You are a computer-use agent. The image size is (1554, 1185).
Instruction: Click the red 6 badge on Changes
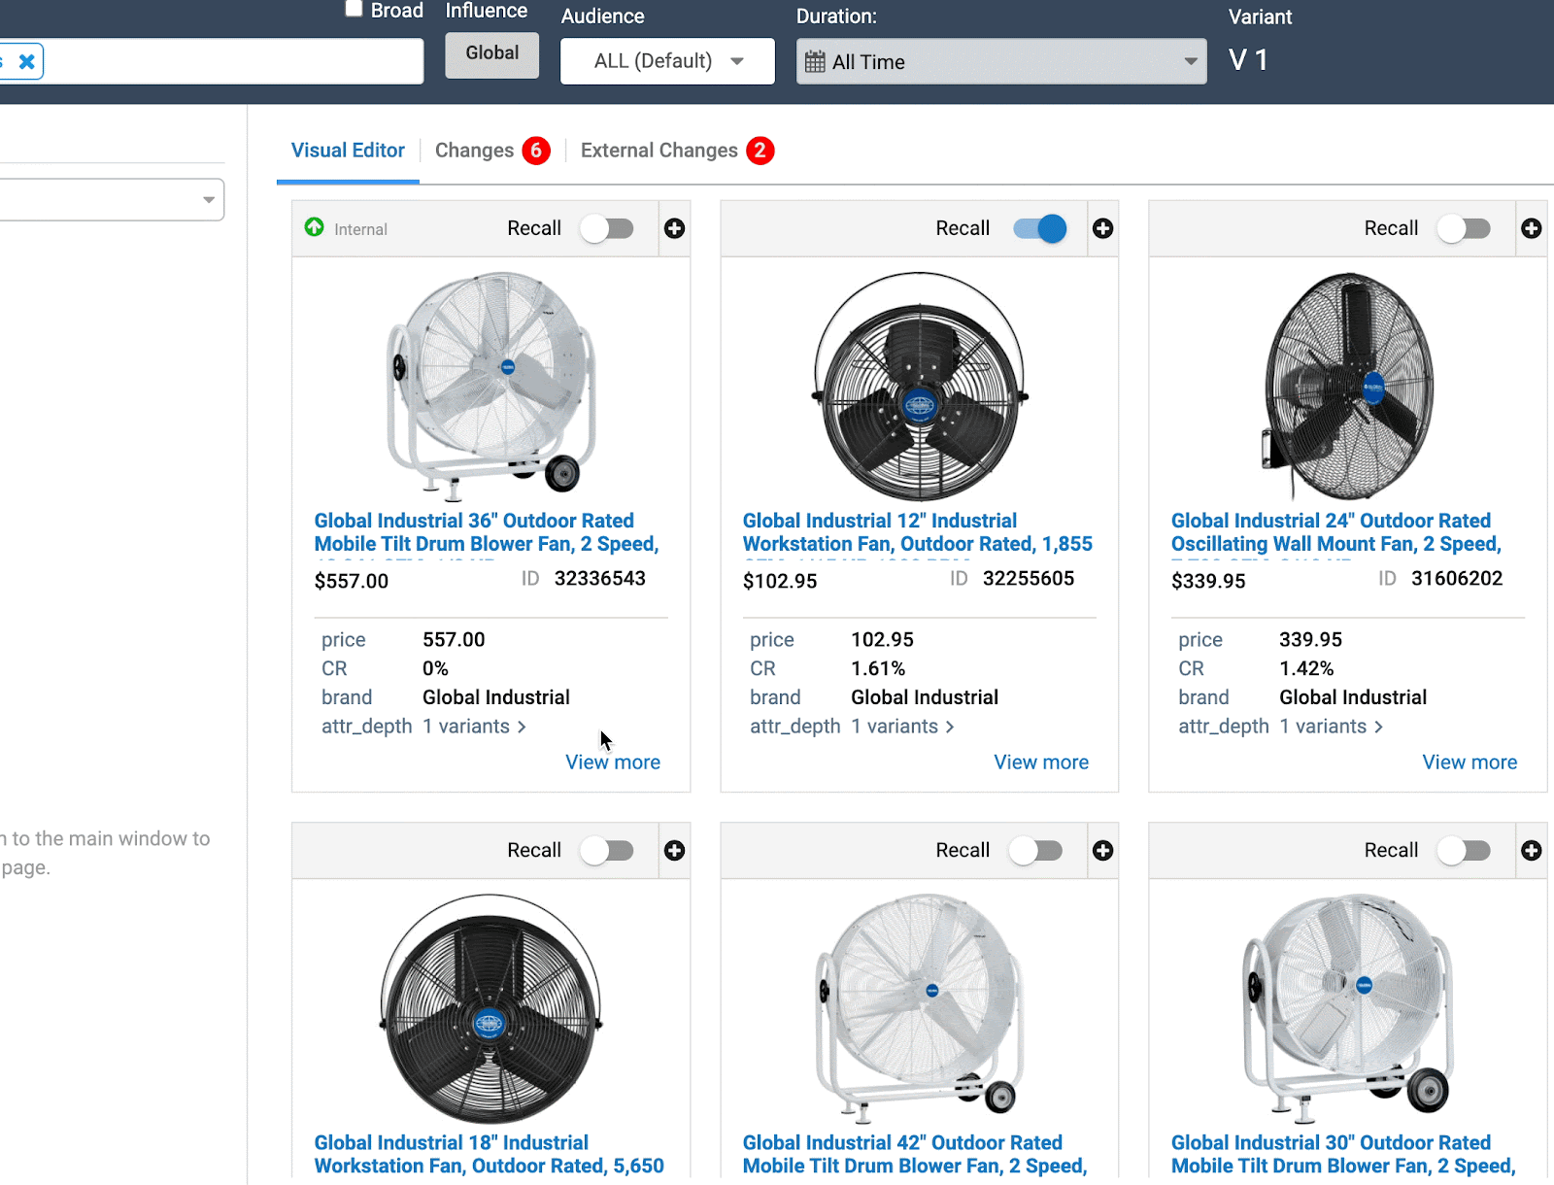tap(536, 151)
